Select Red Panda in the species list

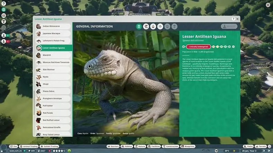[53, 113]
